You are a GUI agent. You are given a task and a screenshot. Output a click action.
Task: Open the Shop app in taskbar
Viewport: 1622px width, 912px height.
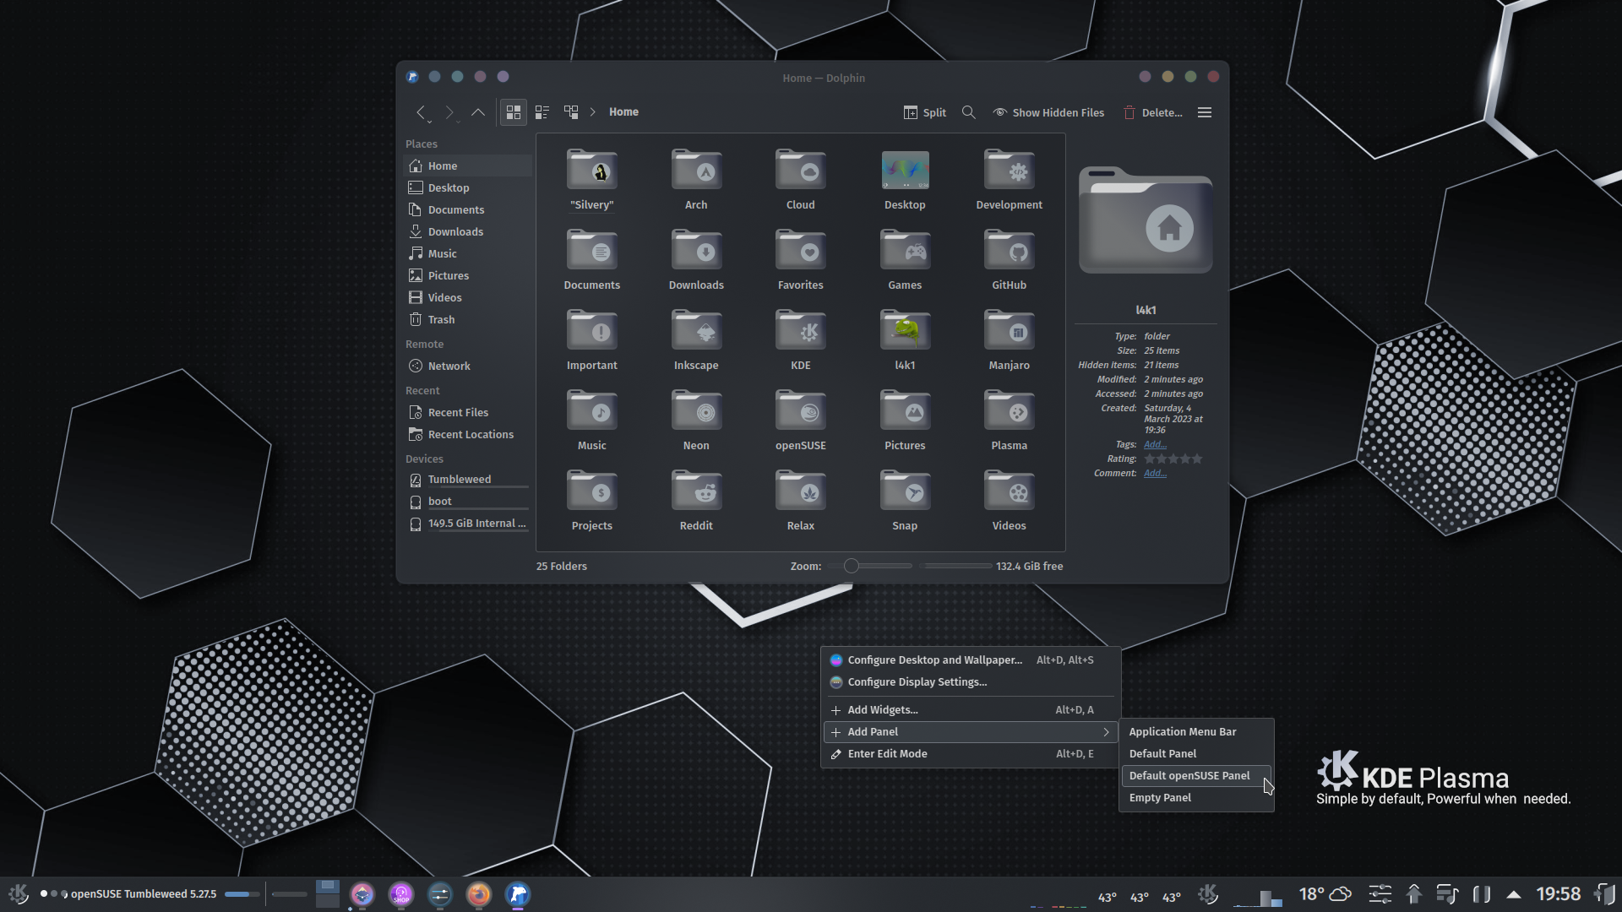pos(401,894)
